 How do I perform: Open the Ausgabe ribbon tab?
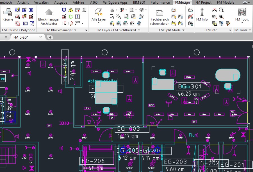tap(61, 3)
